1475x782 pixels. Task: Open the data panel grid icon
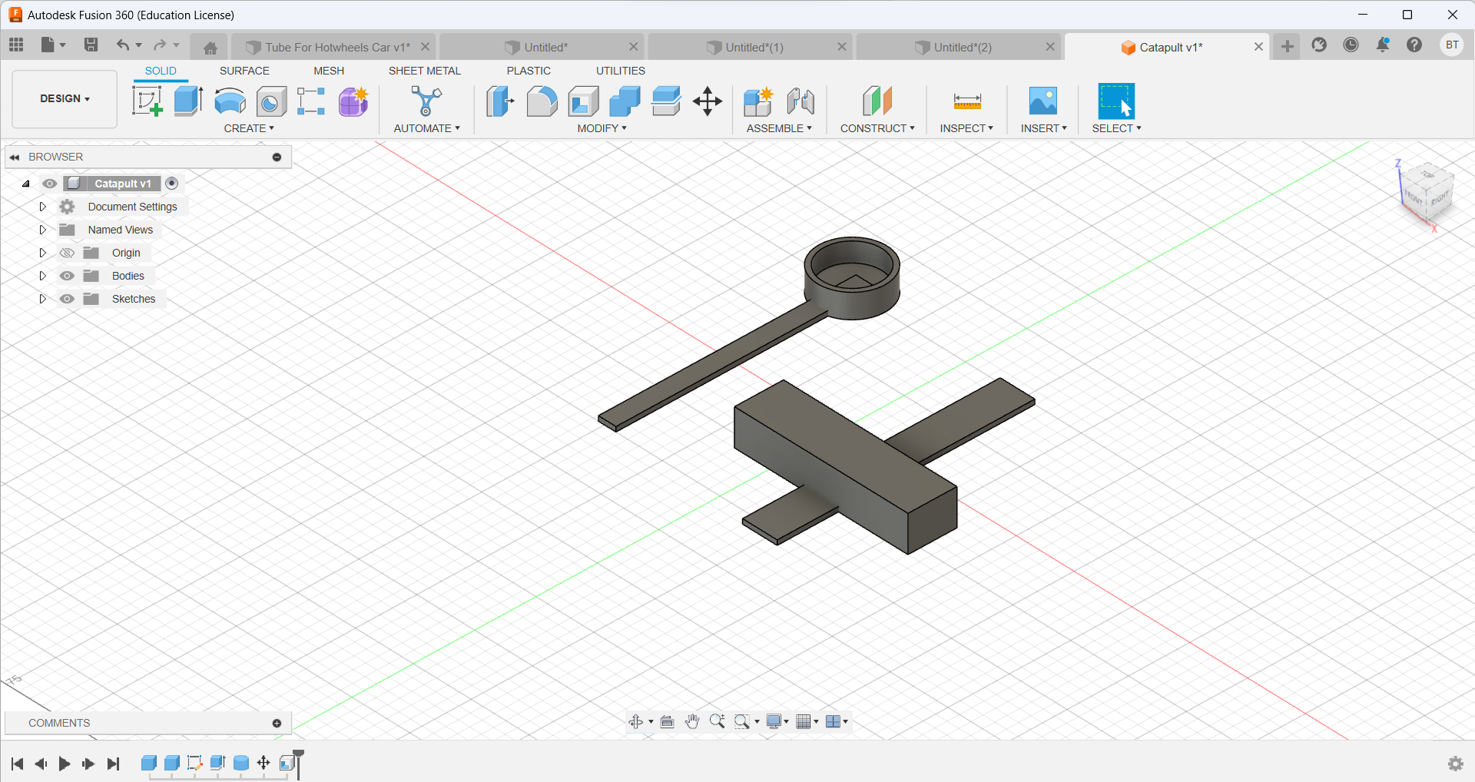point(16,45)
